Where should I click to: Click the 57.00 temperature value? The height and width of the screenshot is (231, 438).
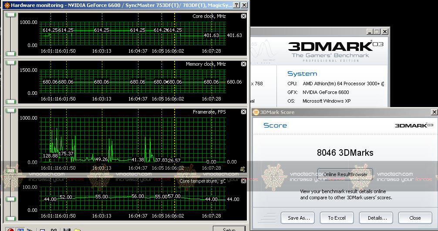174,196
